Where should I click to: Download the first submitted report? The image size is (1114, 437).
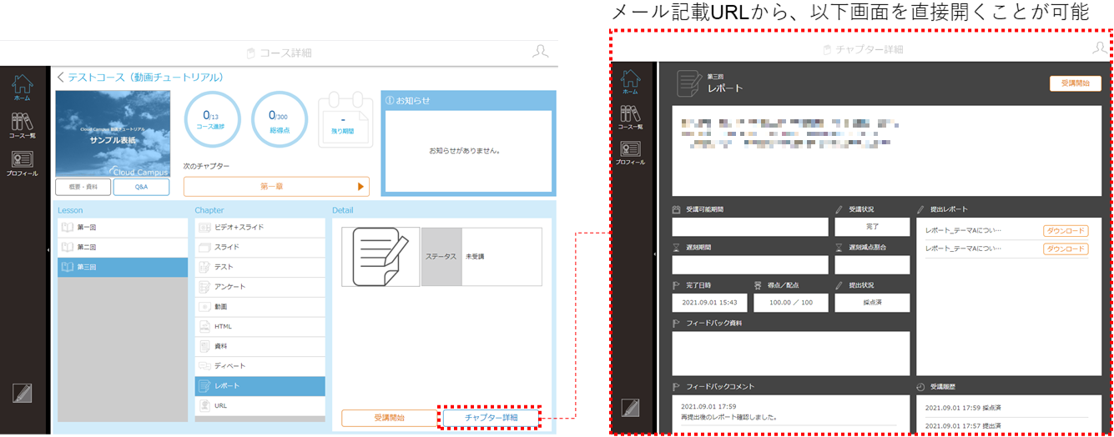point(1066,230)
